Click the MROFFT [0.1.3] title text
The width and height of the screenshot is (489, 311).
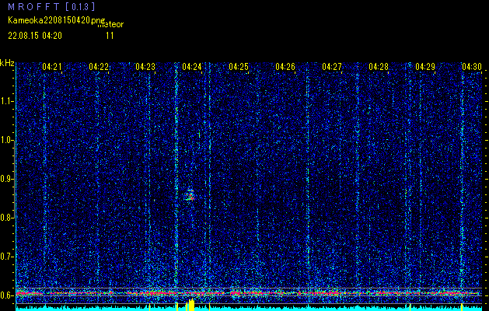(51, 6)
